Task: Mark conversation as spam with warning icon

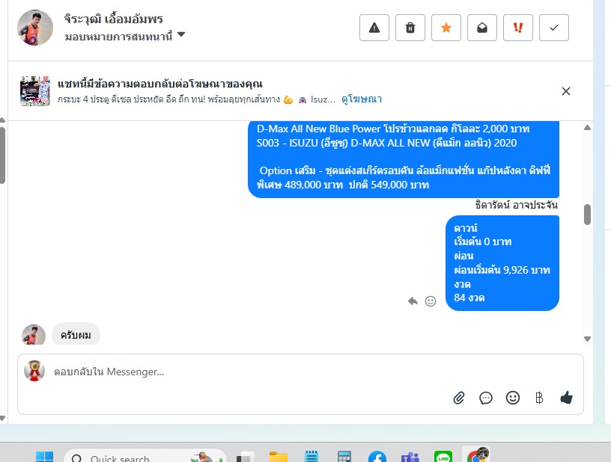Action: [374, 28]
